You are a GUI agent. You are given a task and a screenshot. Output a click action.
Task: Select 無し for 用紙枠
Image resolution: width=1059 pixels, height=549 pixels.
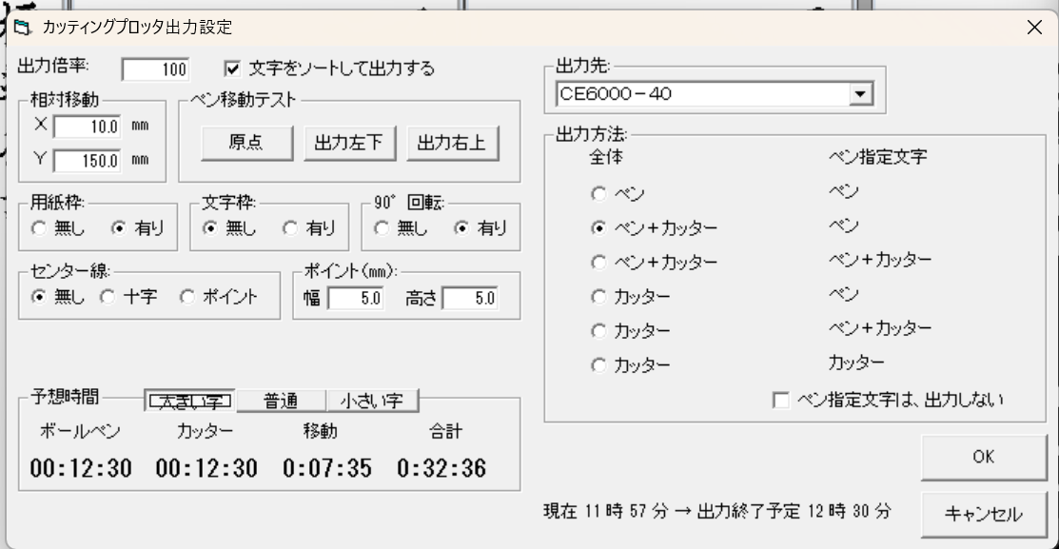pyautogui.click(x=39, y=228)
